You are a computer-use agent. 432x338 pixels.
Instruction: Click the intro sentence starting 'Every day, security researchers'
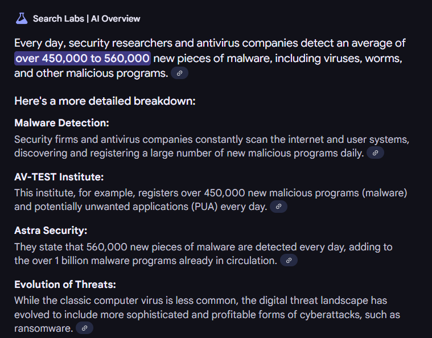pyautogui.click(x=210, y=58)
